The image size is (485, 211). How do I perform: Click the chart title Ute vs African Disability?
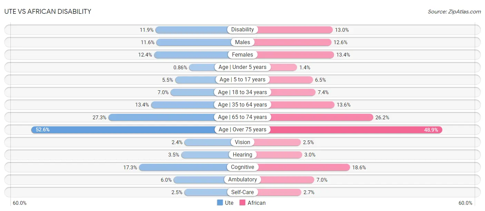click(48, 11)
